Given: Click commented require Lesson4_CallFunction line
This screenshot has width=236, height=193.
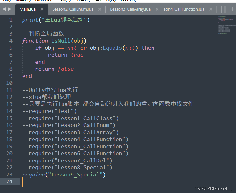Looking at the screenshot, I should (75, 140).
